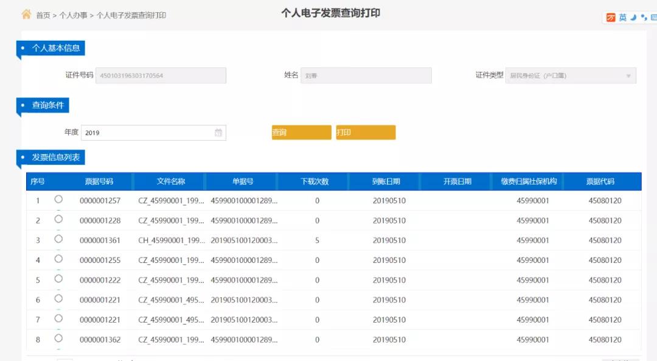The width and height of the screenshot is (657, 361).
Task: Select radio button for invoice 0000001222
Action: [x=58, y=279]
